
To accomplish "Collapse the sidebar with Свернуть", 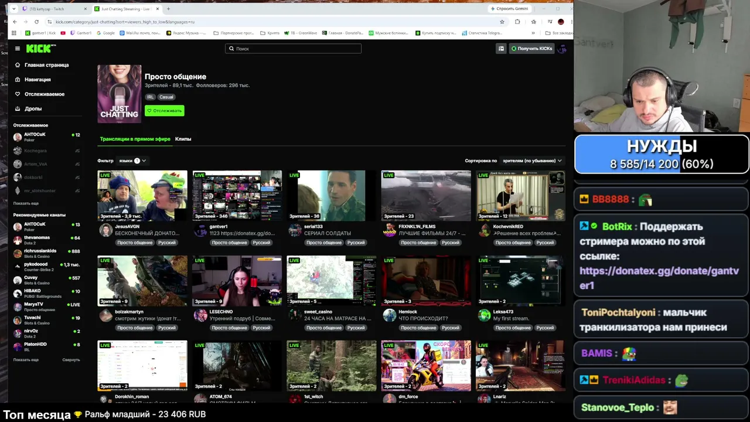I will pyautogui.click(x=71, y=360).
